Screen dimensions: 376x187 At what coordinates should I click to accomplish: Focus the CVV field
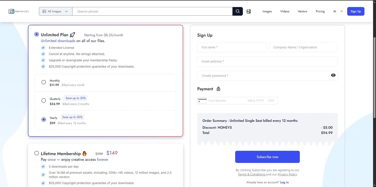pyautogui.click(x=271, y=101)
